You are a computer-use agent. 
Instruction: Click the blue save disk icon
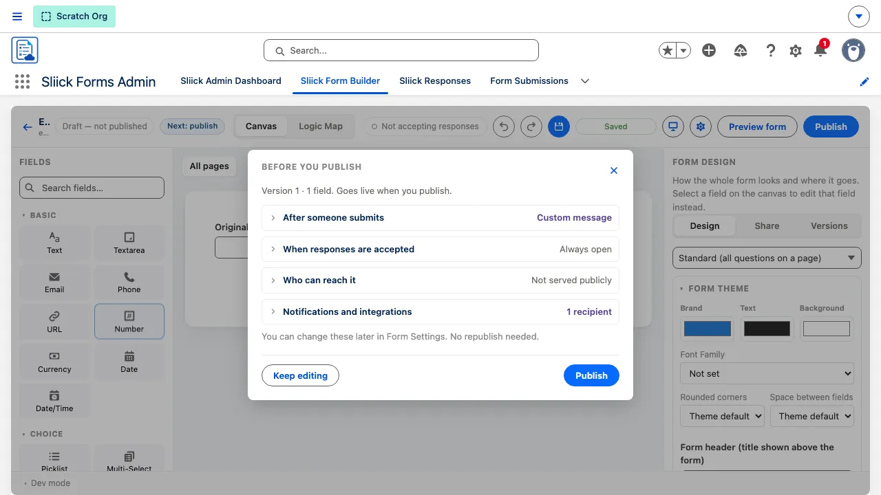click(x=559, y=126)
